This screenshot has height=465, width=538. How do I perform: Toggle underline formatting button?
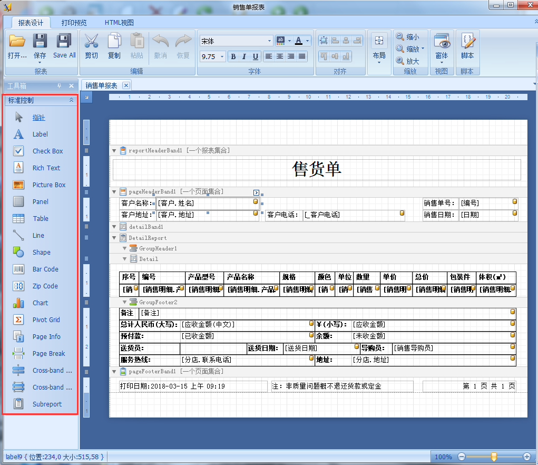point(256,57)
